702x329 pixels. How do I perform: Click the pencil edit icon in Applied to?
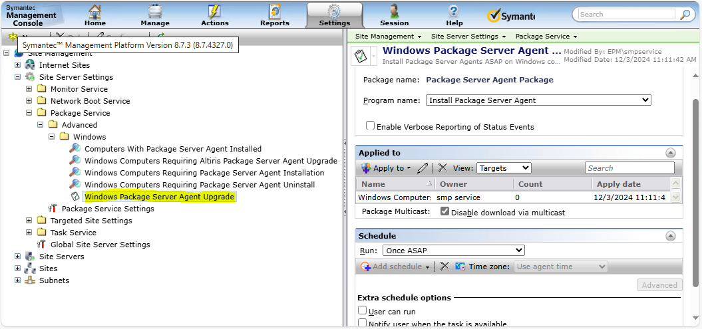[422, 168]
